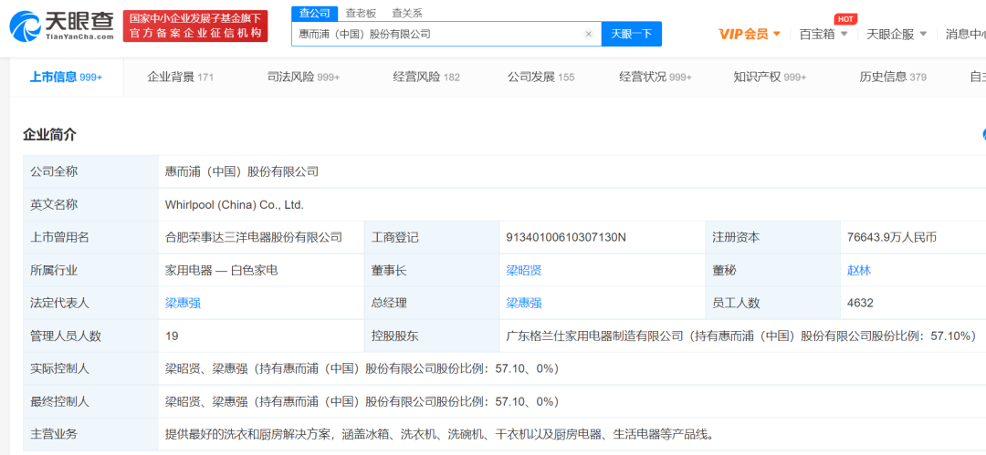
Task: Expand the 百宝箱 dropdown menu
Action: pyautogui.click(x=823, y=34)
